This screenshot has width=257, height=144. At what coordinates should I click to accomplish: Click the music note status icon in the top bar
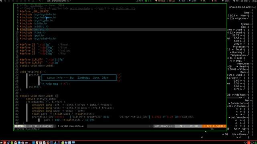(x=137, y=1)
